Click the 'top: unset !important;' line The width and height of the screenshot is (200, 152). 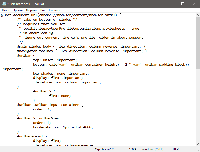55,60
